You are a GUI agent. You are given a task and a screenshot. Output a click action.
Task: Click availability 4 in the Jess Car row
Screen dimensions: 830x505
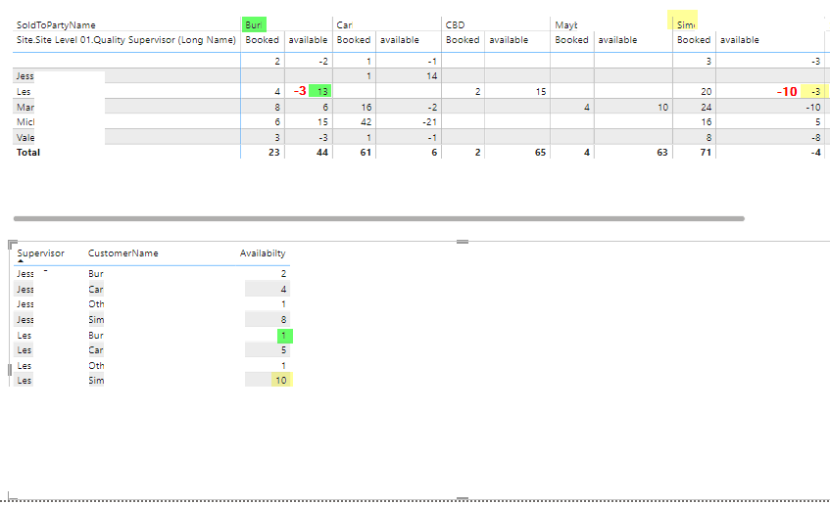click(284, 290)
